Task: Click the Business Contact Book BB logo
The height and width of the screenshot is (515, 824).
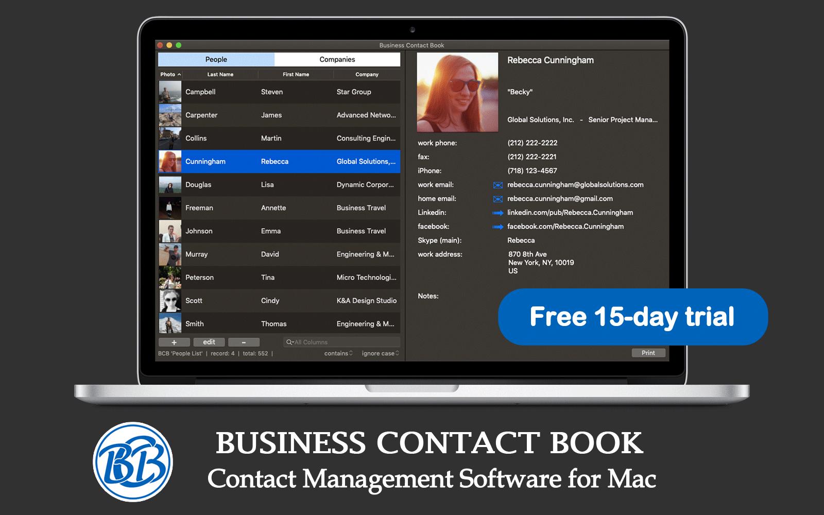Action: (x=133, y=462)
